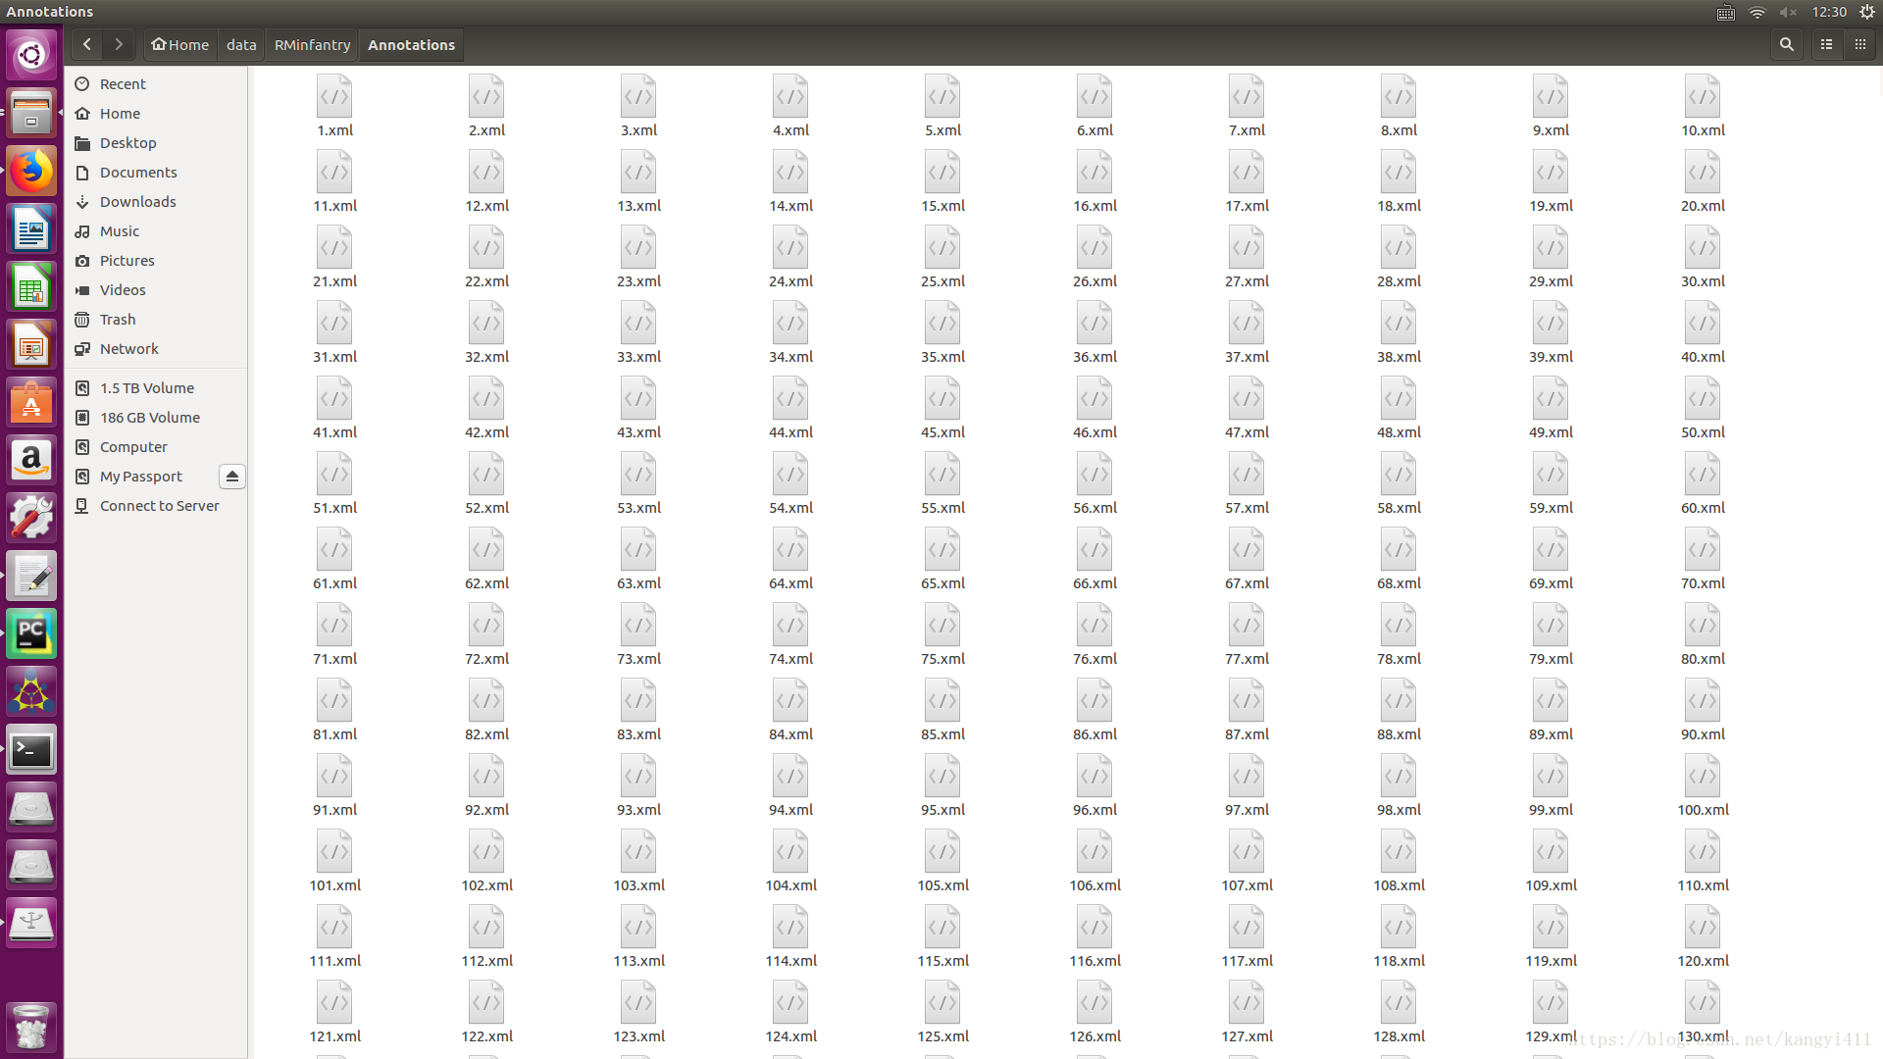The height and width of the screenshot is (1059, 1883).
Task: Open Computer in the sidebar
Action: click(x=156, y=447)
